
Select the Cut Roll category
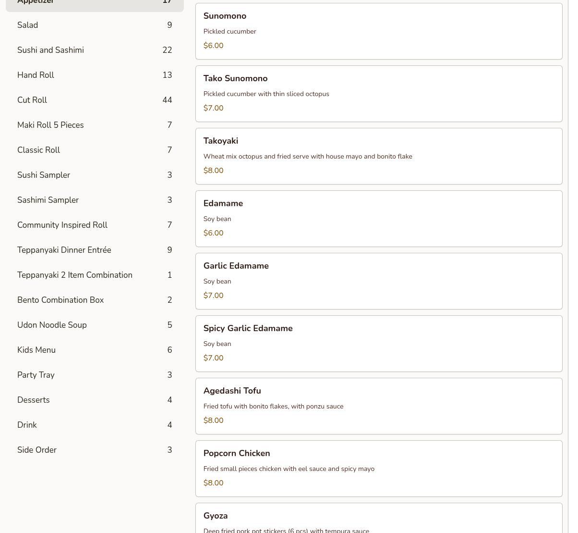tap(95, 100)
